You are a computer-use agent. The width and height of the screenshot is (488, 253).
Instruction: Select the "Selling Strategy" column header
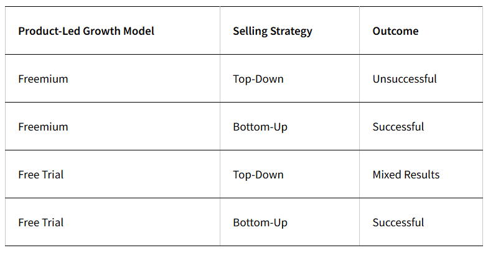(x=273, y=31)
